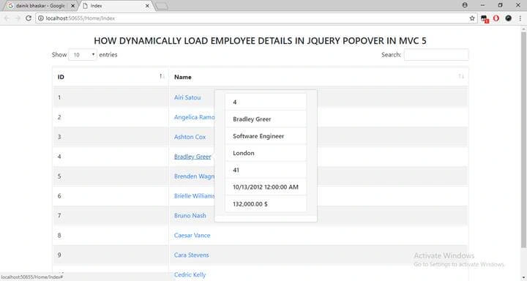This screenshot has width=527, height=281.
Task: Open Cara Stevens employee link
Action: [x=191, y=255]
